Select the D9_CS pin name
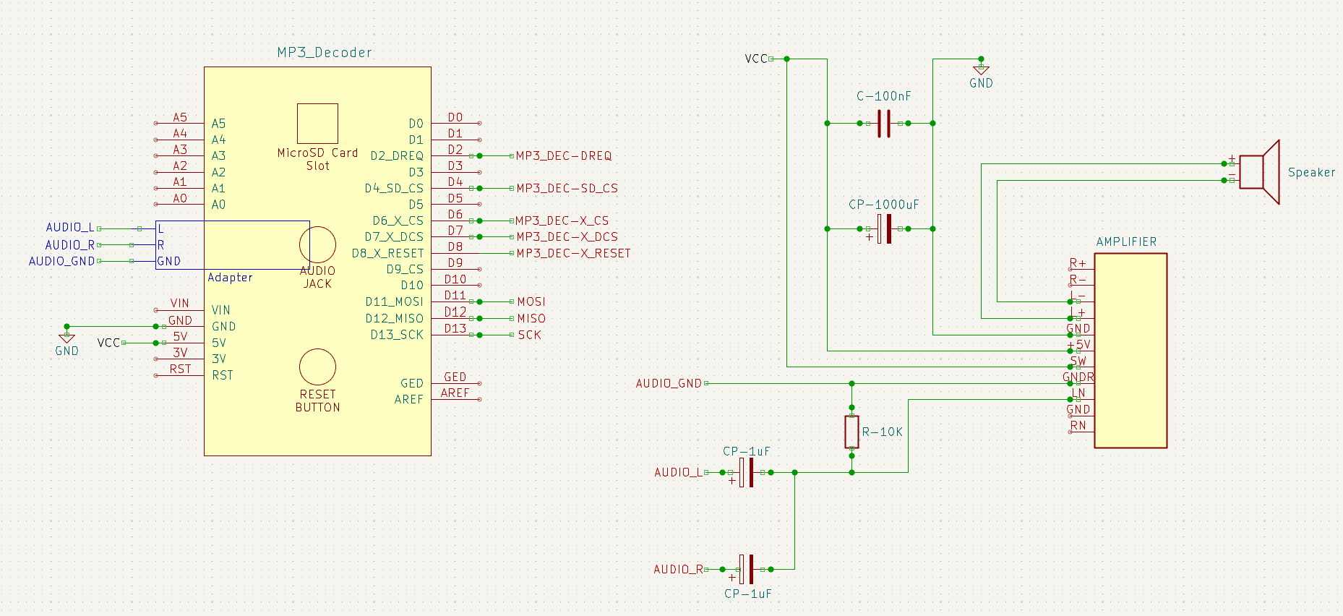 405,269
